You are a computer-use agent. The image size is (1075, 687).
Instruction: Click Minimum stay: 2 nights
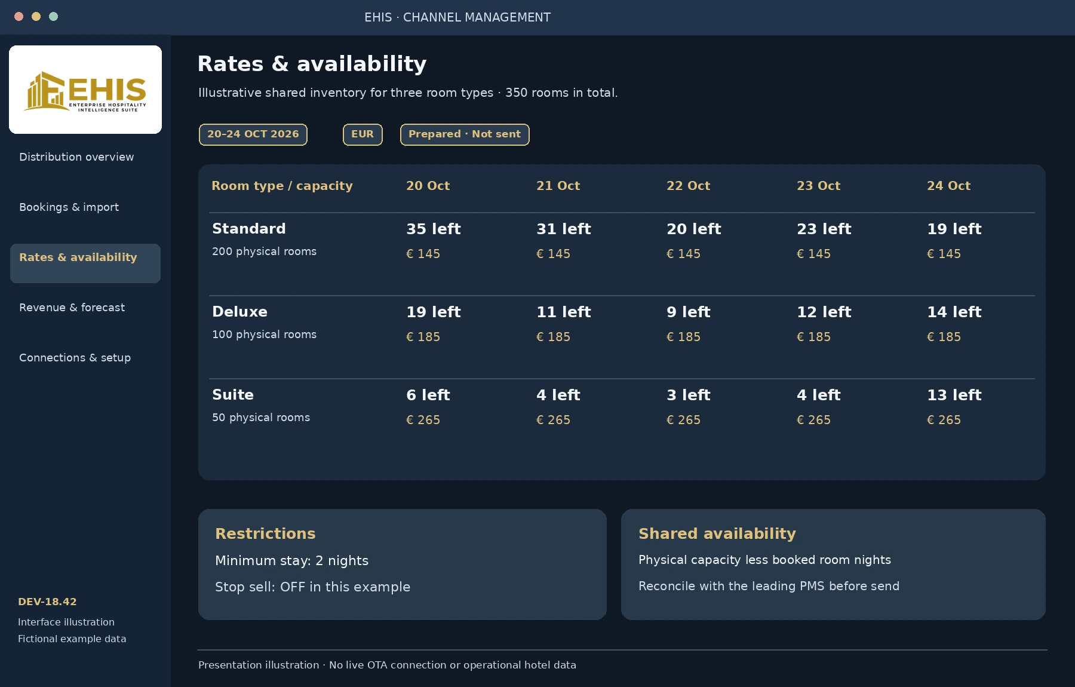coord(292,561)
